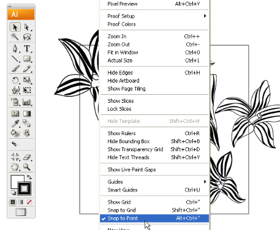The image size is (280, 230).
Task: Choose Show Transparency Grid
Action: [x=154, y=149]
